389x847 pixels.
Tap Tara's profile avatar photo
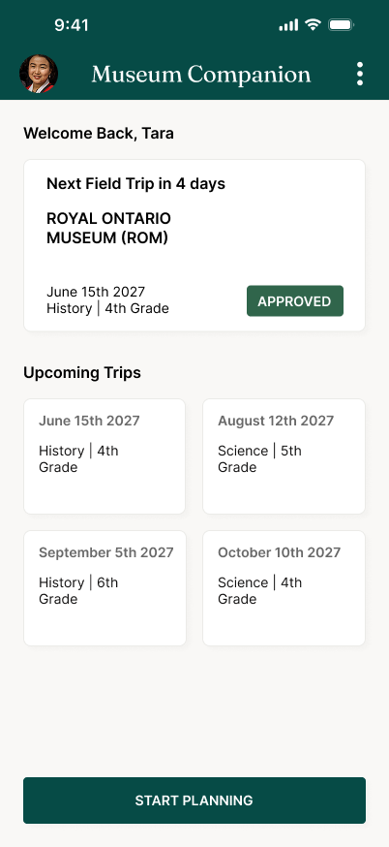(39, 74)
